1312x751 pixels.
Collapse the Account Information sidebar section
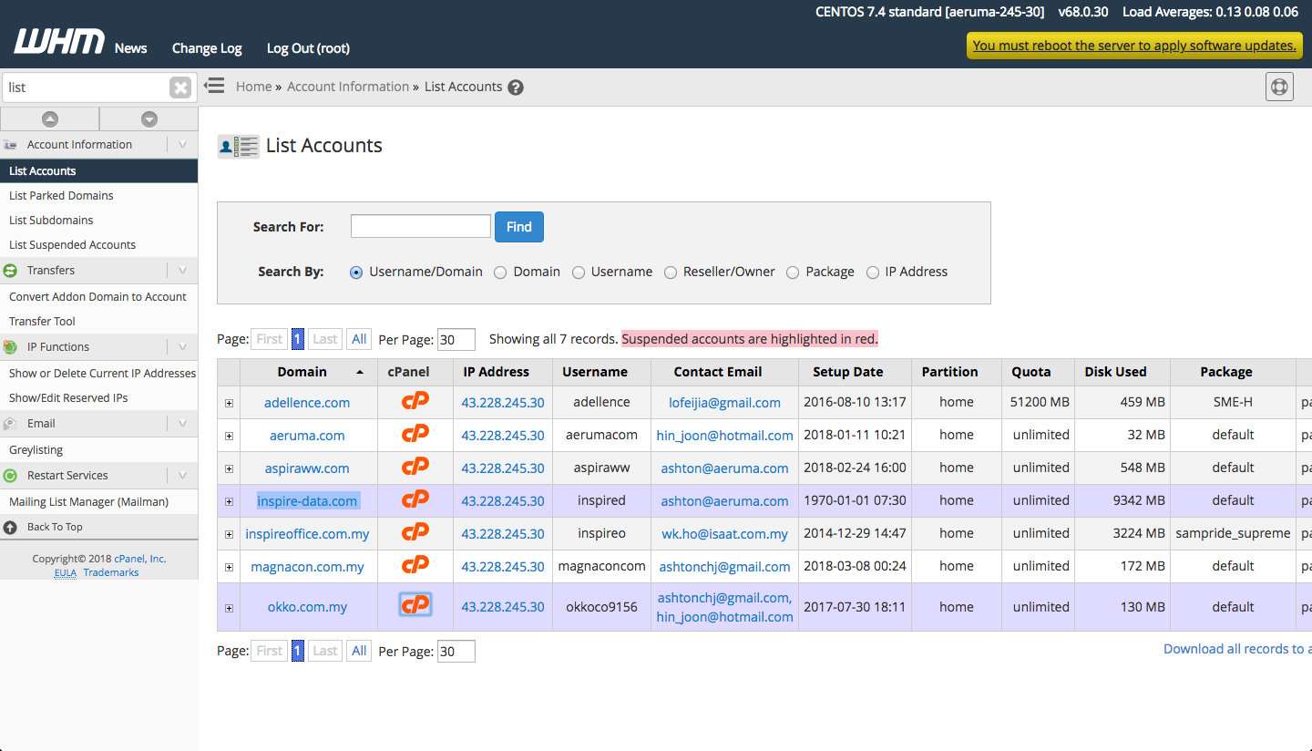[182, 144]
